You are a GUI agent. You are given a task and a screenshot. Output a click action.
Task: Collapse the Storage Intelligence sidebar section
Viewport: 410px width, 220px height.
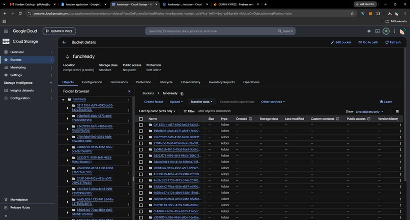51,83
